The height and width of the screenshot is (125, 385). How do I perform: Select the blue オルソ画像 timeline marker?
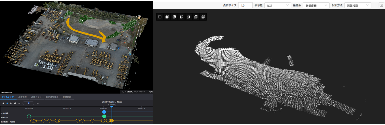[104, 112]
